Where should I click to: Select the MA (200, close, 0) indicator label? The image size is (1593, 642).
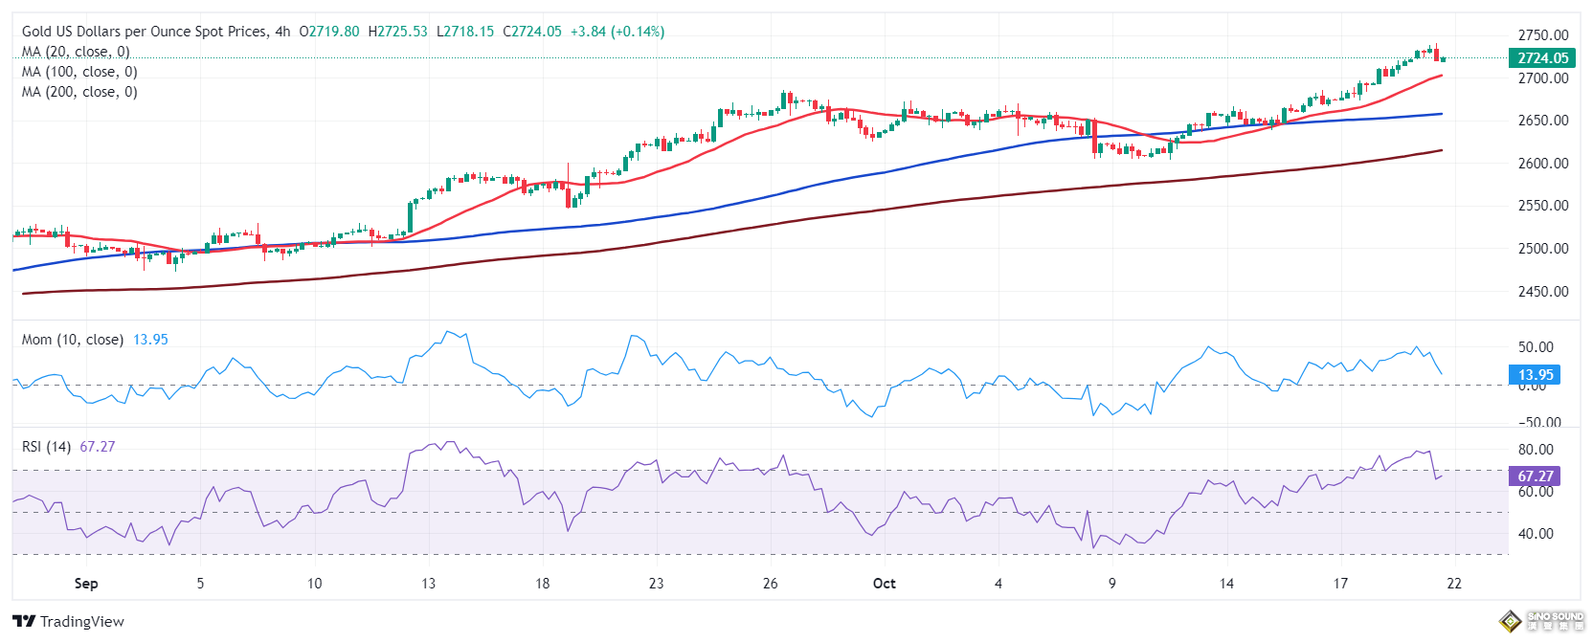point(79,92)
